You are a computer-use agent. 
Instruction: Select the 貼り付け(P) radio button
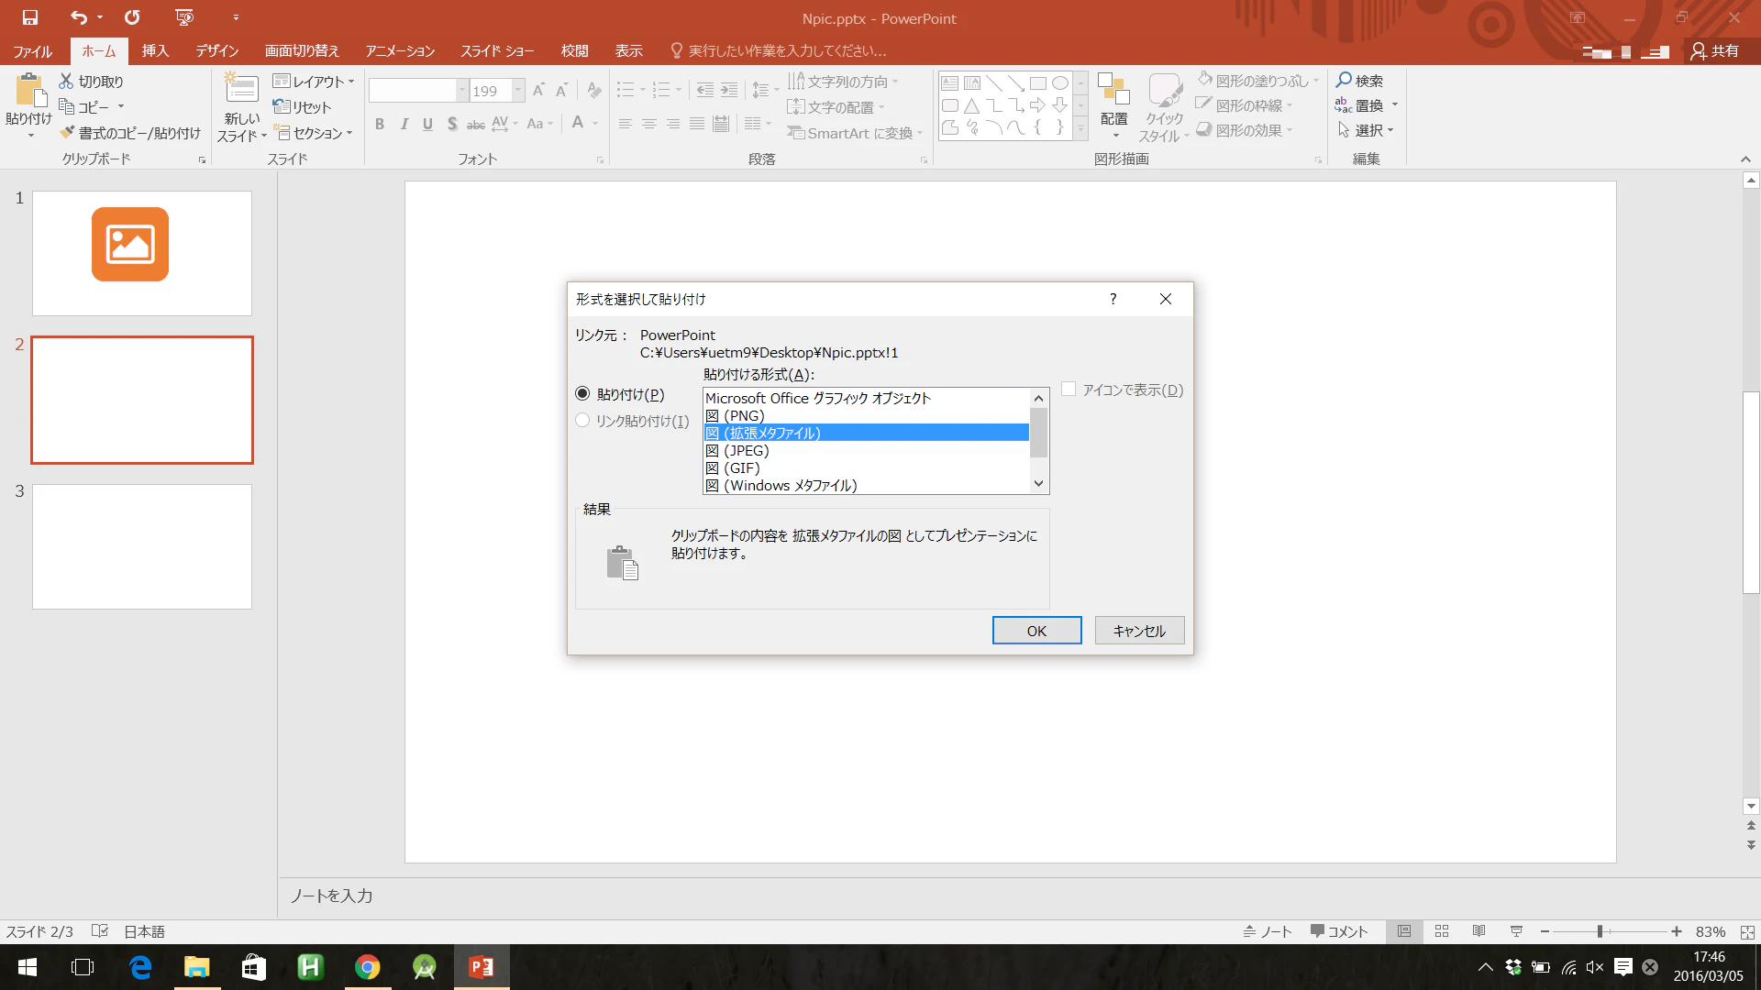tap(582, 394)
